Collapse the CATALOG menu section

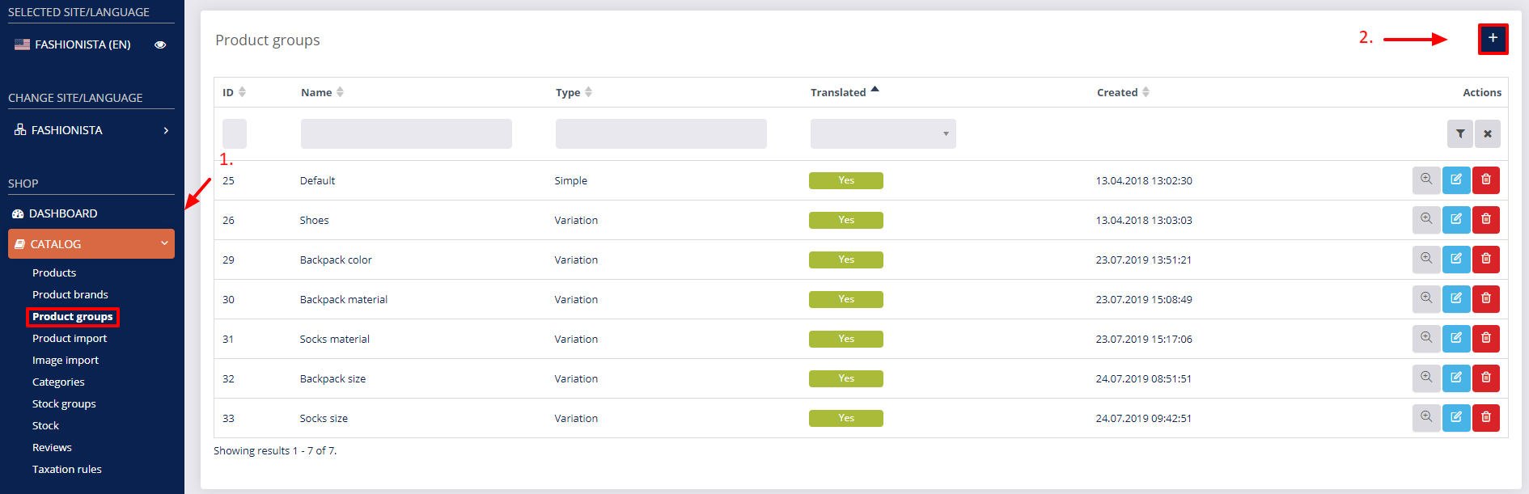click(x=91, y=244)
